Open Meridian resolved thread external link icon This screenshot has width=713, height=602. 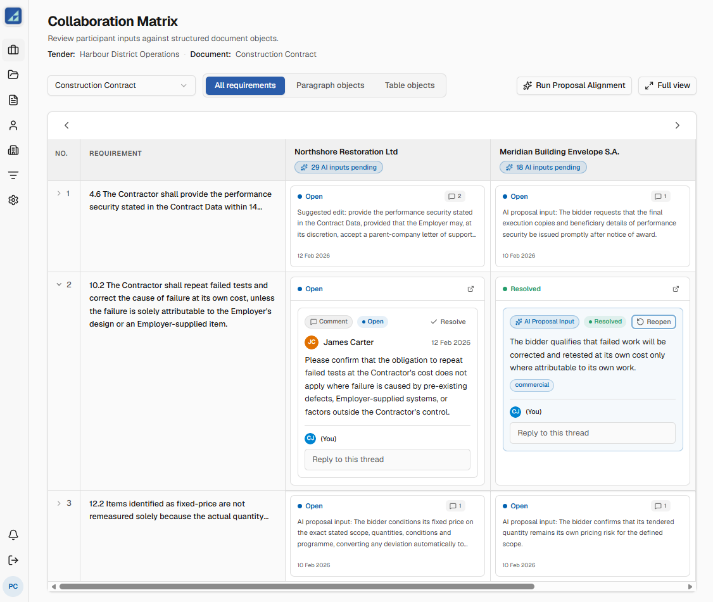(676, 289)
